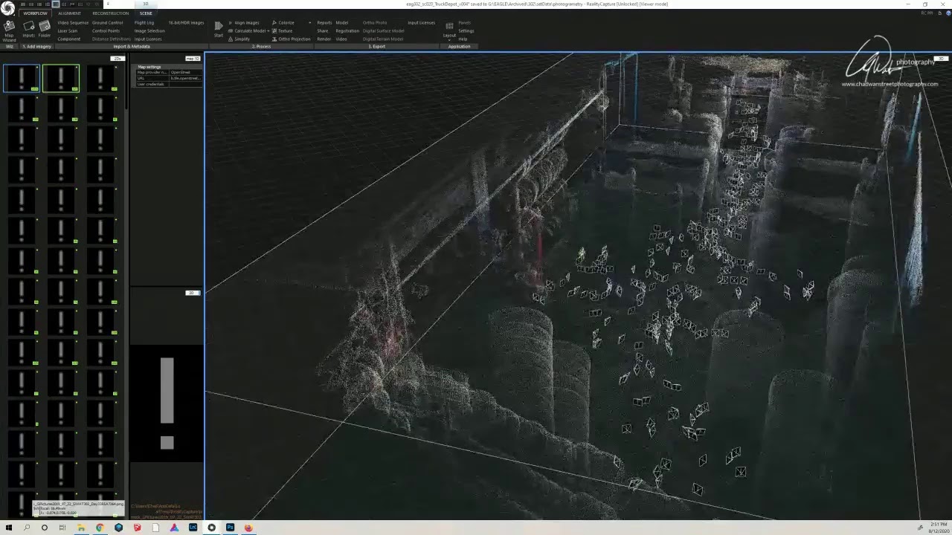
Task: Open the RealityCapture application logo menu
Action: click(7, 7)
